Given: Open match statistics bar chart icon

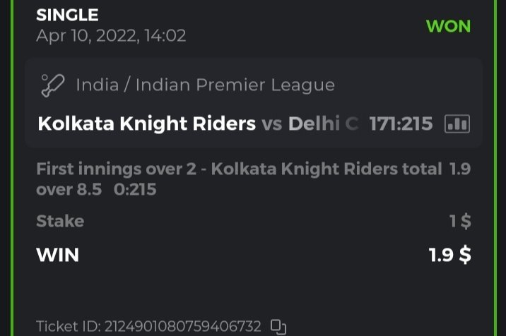Looking at the screenshot, I should coord(457,124).
